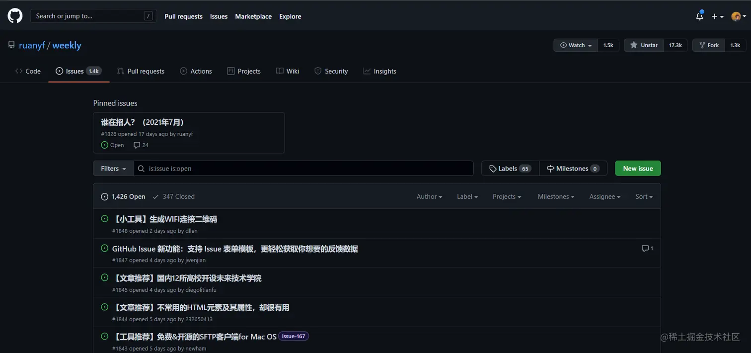Click the Fork button
The image size is (751, 353).
[x=709, y=45]
